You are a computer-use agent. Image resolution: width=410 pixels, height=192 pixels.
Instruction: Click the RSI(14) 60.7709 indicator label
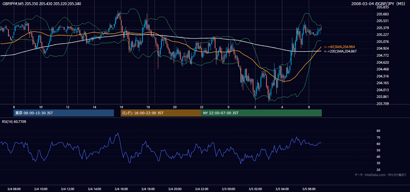[x=14, y=122]
